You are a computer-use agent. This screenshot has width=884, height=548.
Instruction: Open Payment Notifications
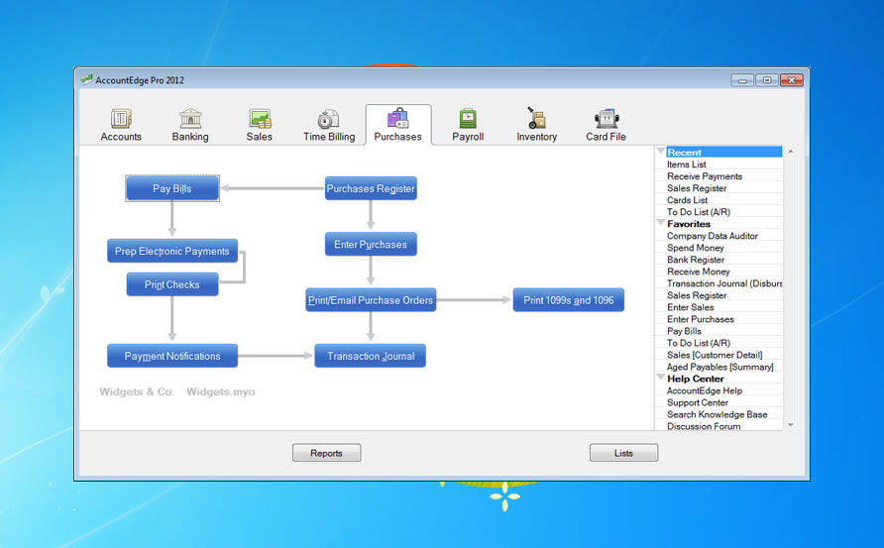point(172,356)
